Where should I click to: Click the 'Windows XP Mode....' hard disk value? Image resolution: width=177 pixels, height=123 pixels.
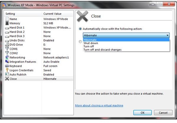[x=57, y=28]
